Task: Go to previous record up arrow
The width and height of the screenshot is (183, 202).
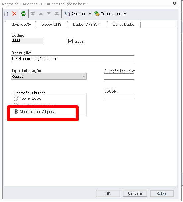Action: pos(41,14)
